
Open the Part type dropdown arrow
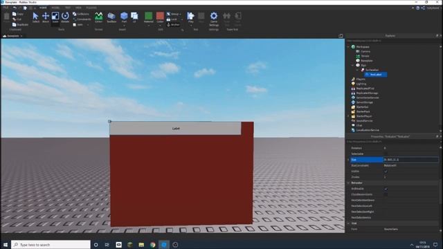click(124, 26)
